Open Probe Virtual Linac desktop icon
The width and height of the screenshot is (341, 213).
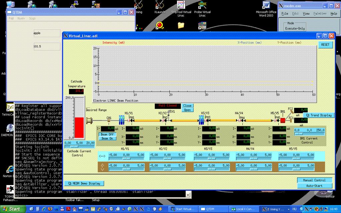(x=202, y=9)
